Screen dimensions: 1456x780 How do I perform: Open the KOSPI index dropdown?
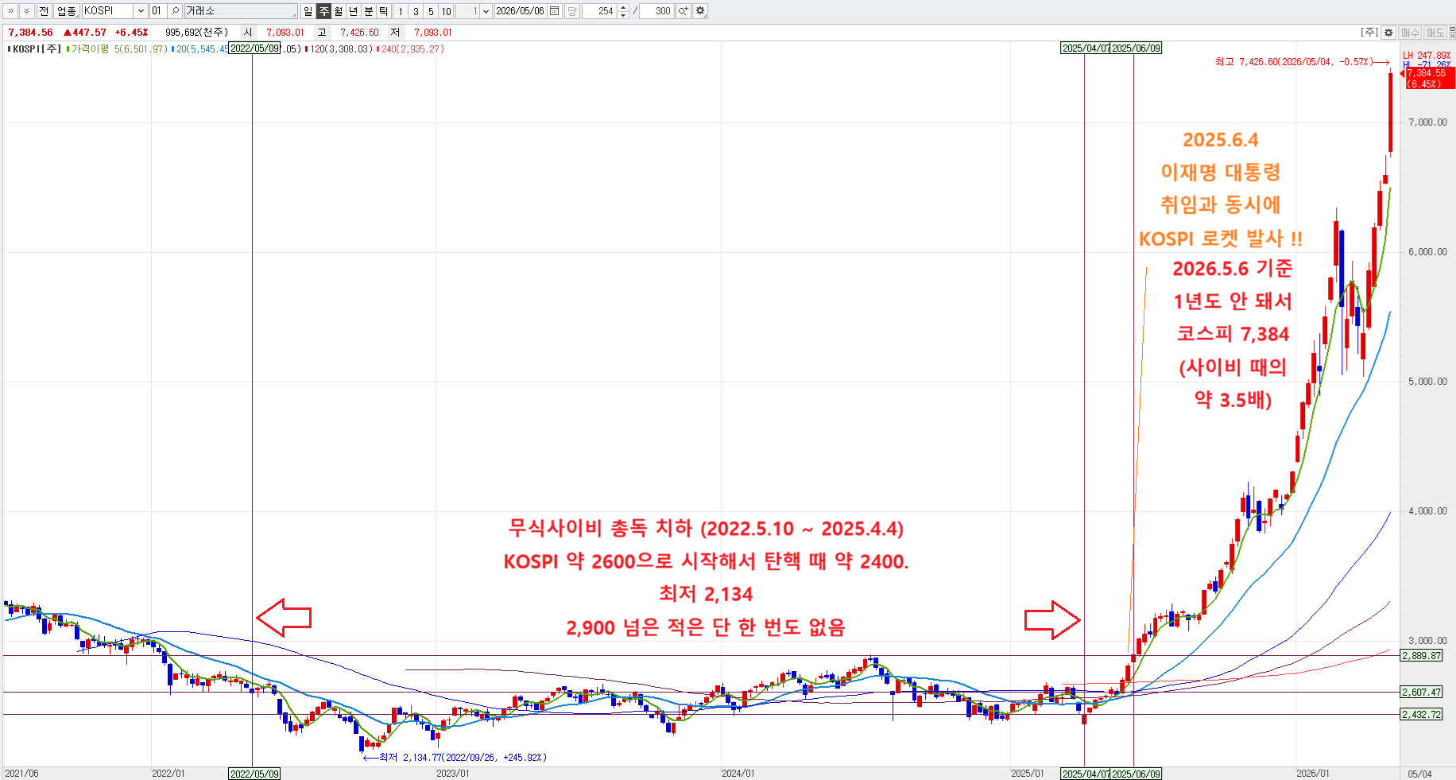coord(141,11)
